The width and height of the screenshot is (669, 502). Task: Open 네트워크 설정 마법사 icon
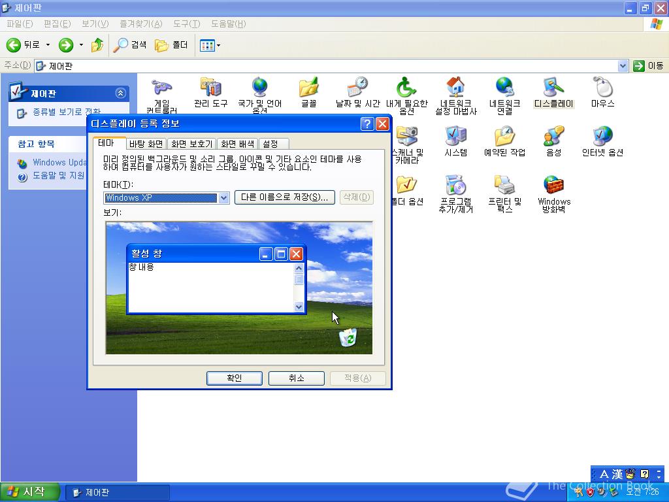[455, 95]
